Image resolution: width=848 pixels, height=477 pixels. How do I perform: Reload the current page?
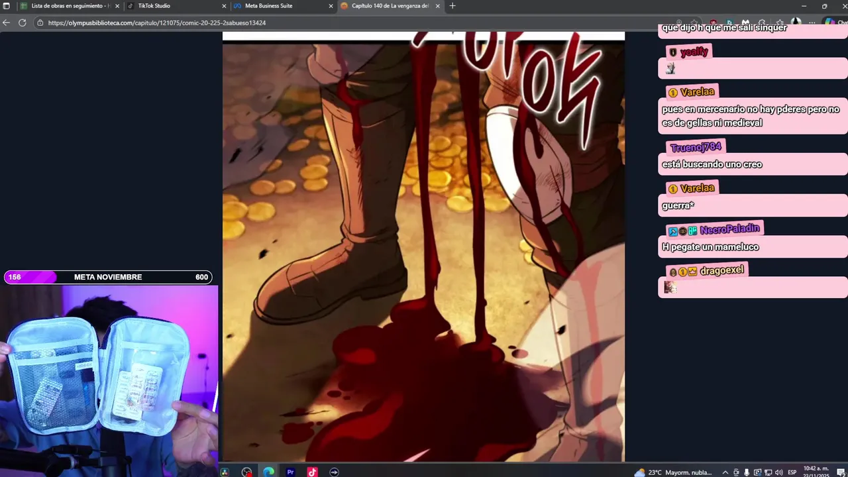pos(22,23)
